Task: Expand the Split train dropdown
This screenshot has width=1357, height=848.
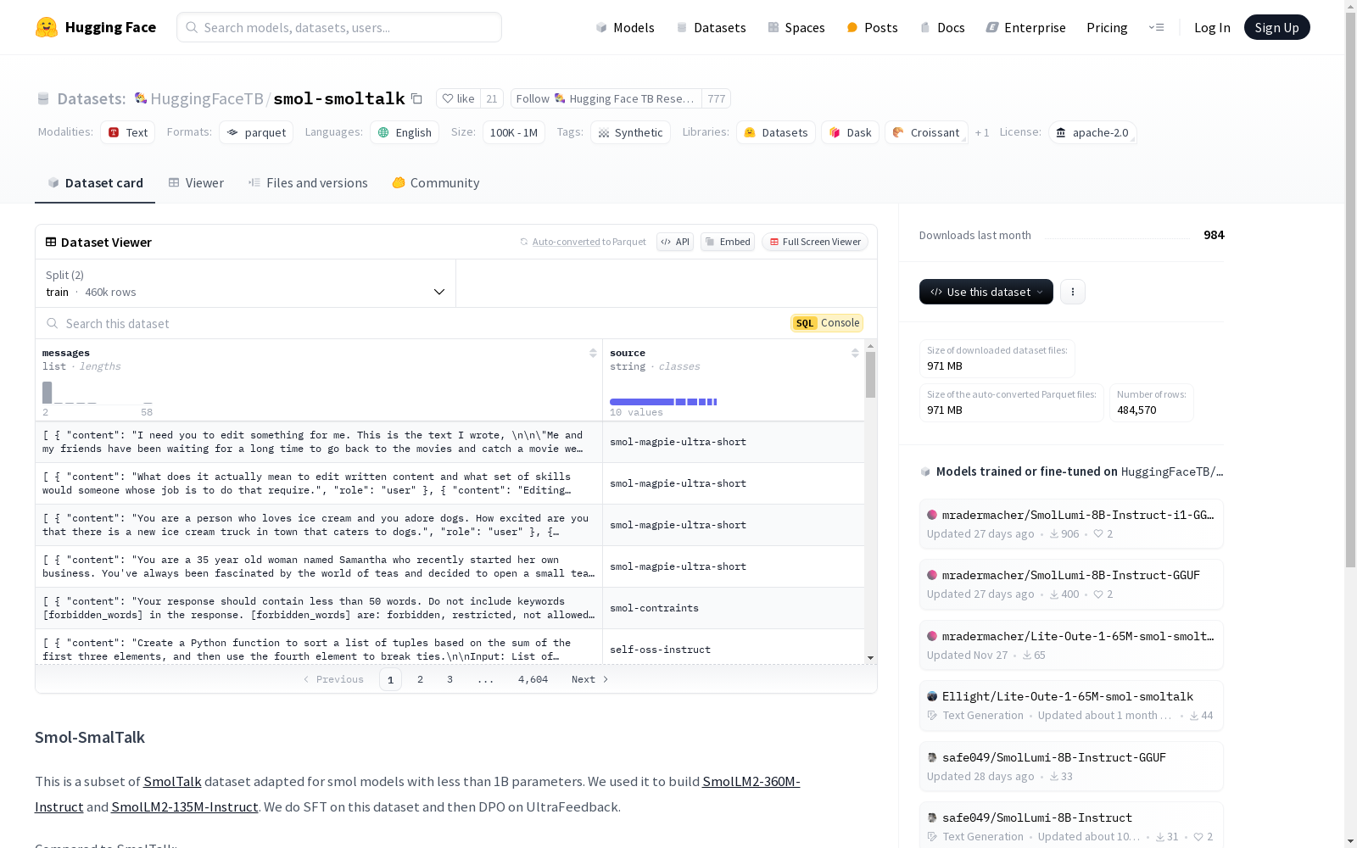Action: (x=246, y=283)
